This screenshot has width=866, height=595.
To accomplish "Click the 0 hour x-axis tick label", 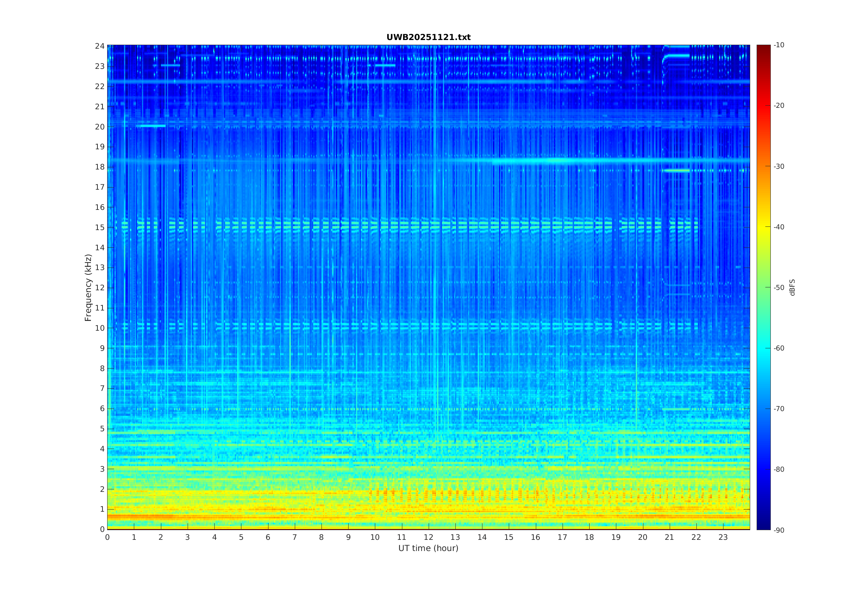I will [x=108, y=537].
